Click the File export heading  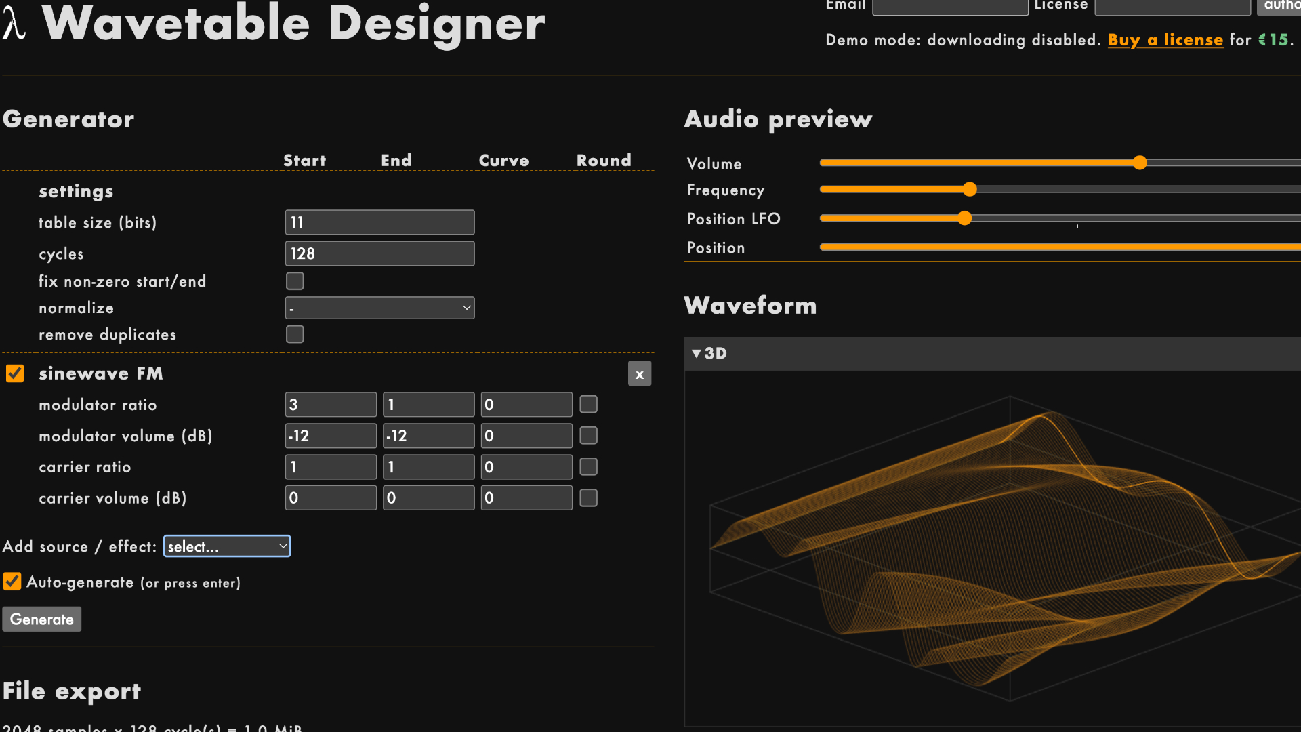pyautogui.click(x=72, y=691)
